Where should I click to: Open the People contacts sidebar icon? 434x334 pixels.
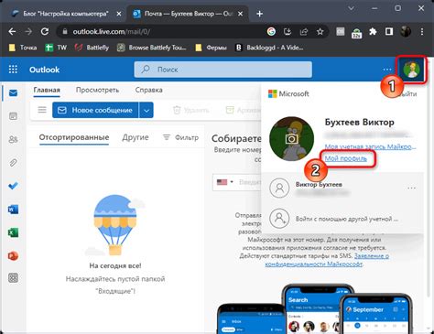click(13, 139)
